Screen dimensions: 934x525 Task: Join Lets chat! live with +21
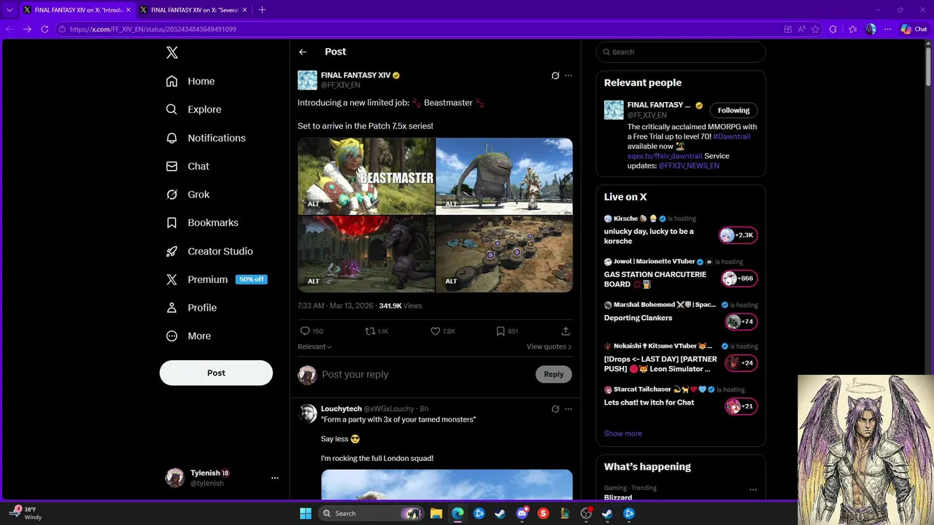741,406
